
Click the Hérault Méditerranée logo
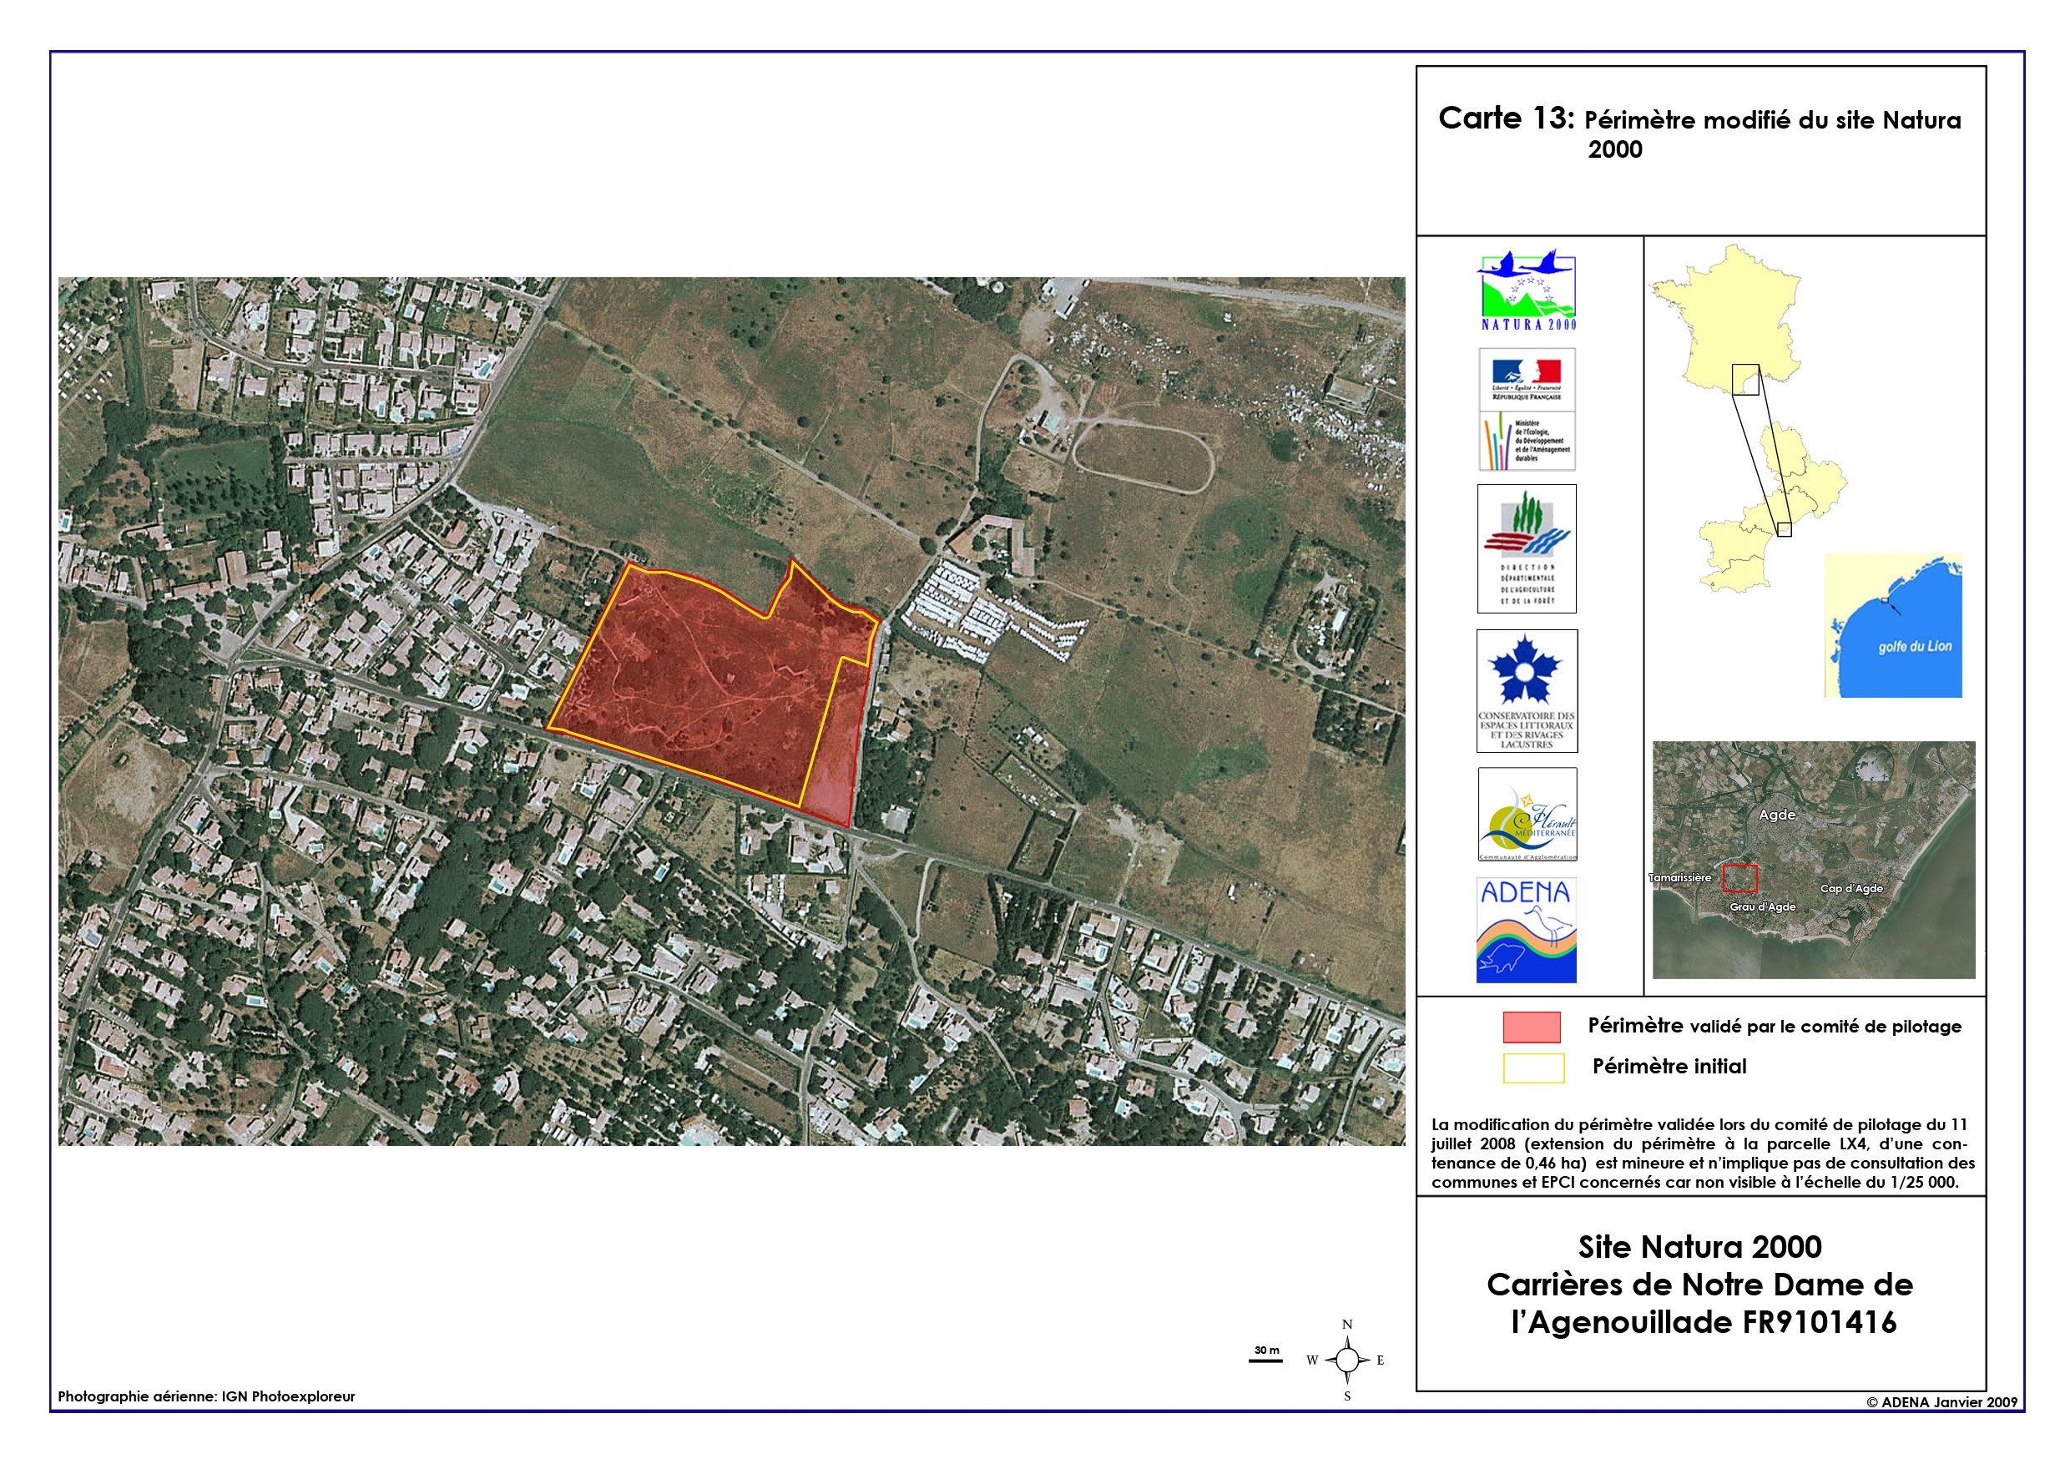pyautogui.click(x=1527, y=814)
